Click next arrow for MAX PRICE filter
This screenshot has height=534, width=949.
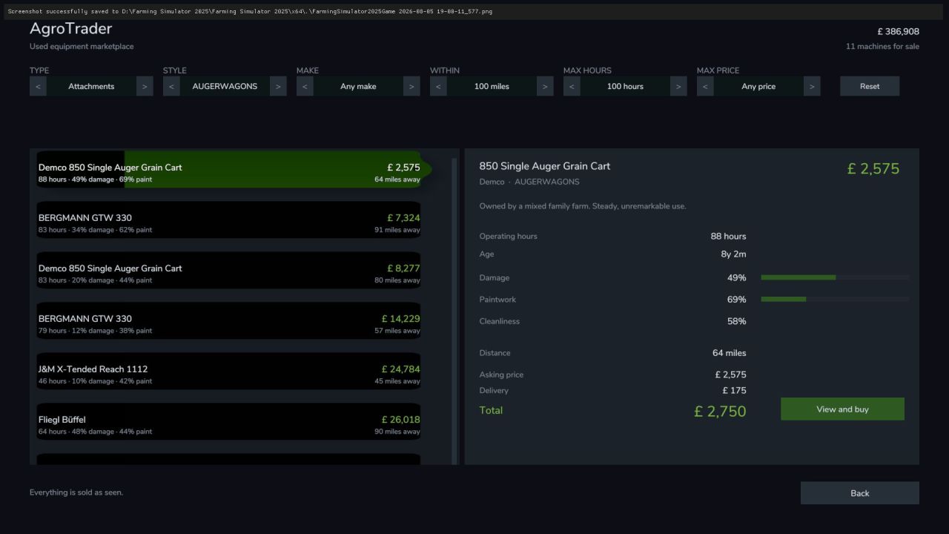812,86
